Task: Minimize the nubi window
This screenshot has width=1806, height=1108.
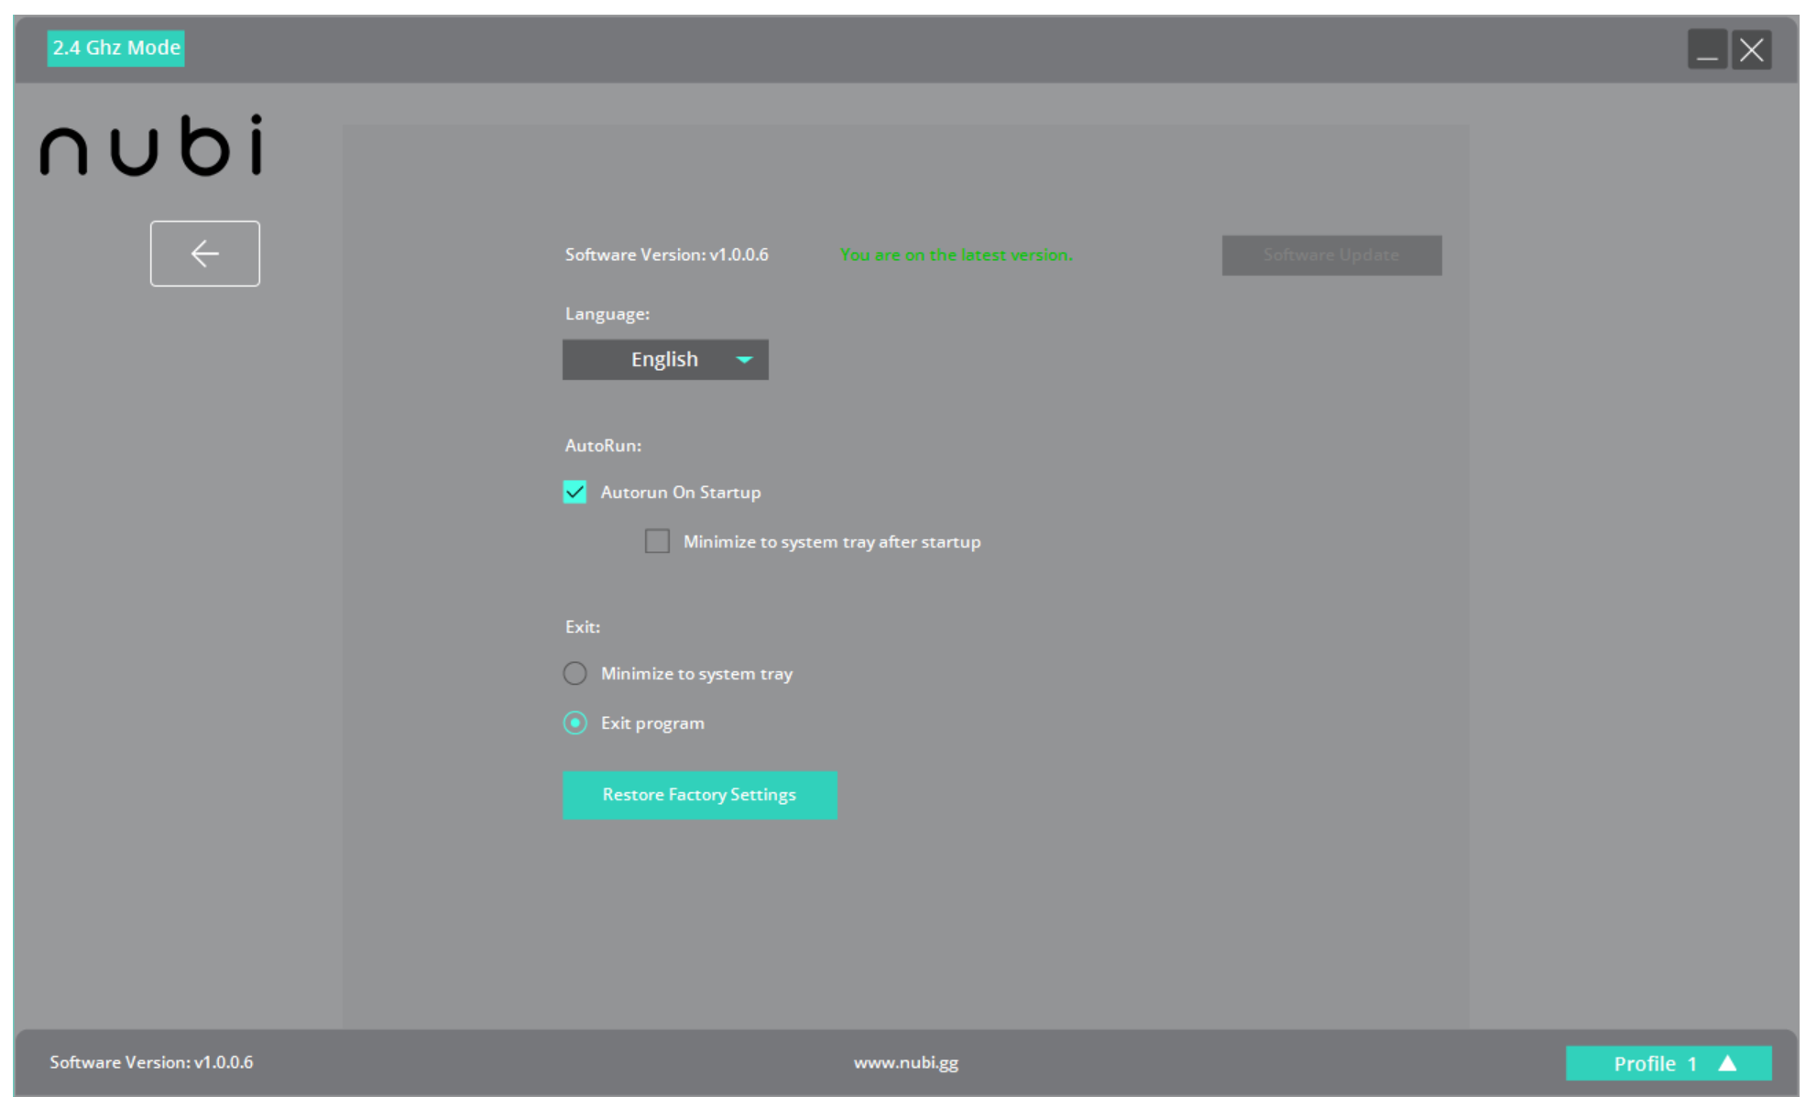Action: coord(1706,49)
